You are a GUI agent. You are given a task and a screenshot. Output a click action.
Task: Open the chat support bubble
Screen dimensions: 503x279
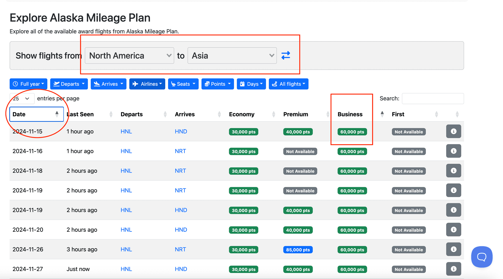(482, 257)
